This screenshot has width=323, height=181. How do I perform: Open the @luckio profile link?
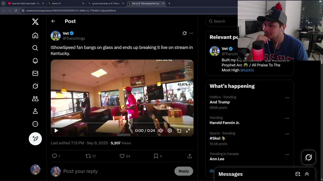(x=247, y=70)
